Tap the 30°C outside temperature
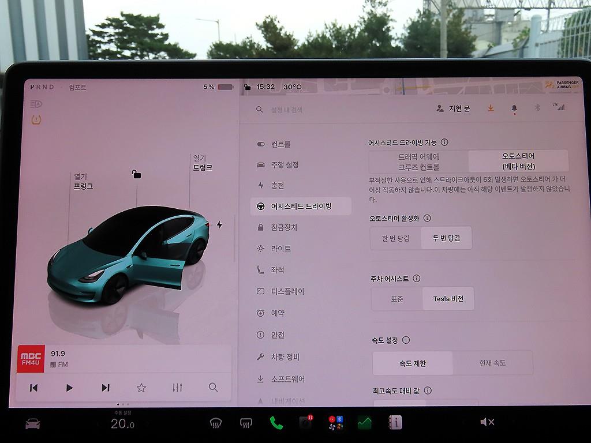 click(x=293, y=87)
